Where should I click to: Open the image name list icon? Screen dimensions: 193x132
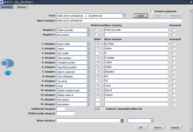122,121
